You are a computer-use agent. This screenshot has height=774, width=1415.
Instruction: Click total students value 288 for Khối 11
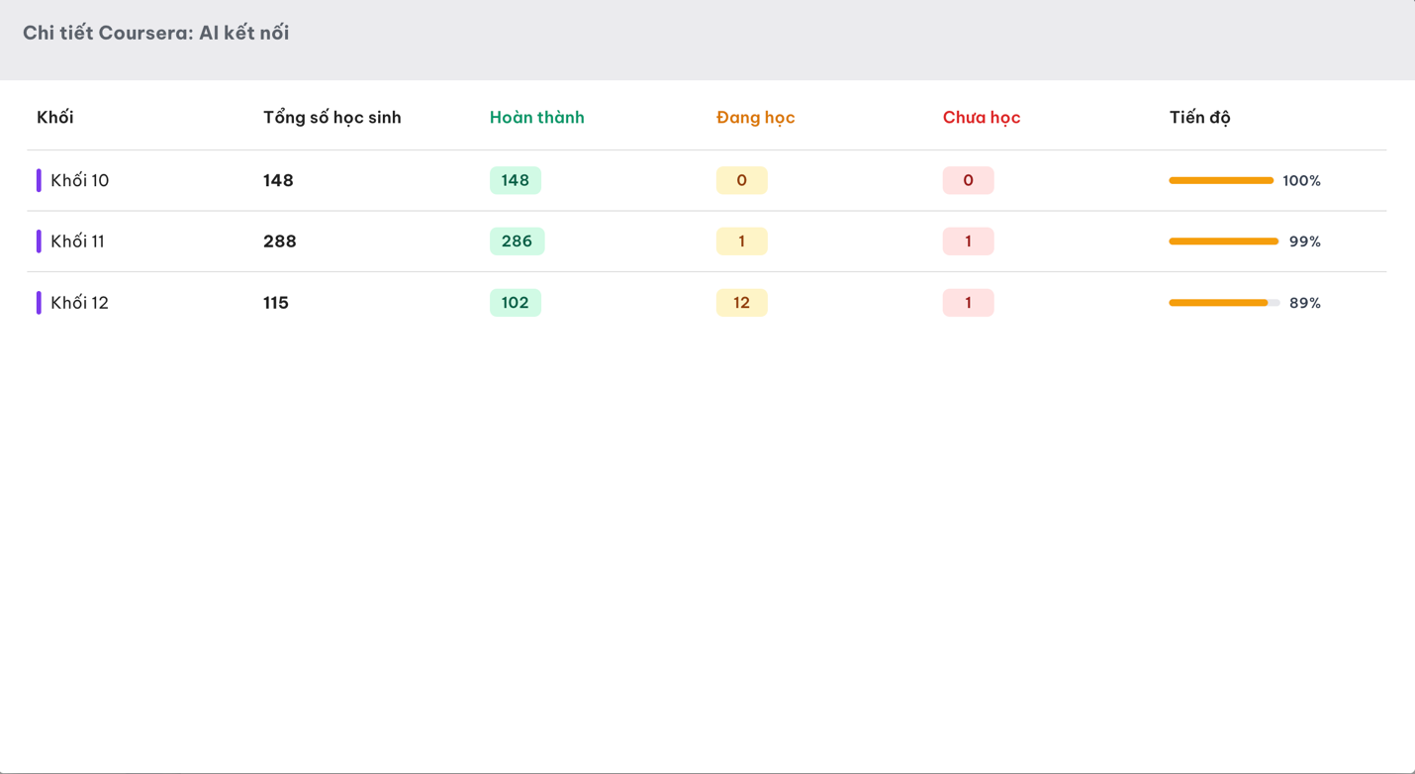pyautogui.click(x=280, y=242)
